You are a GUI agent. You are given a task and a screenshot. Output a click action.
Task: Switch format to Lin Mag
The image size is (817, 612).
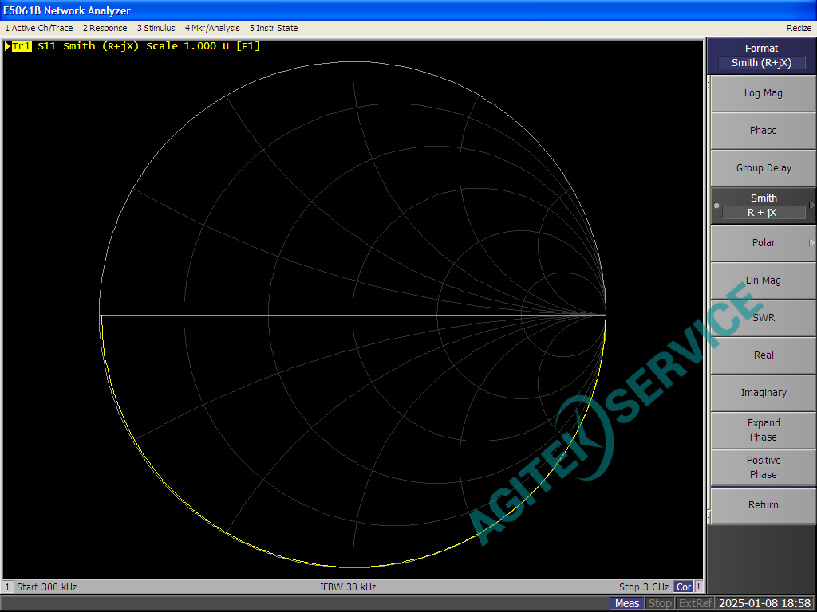pos(763,280)
